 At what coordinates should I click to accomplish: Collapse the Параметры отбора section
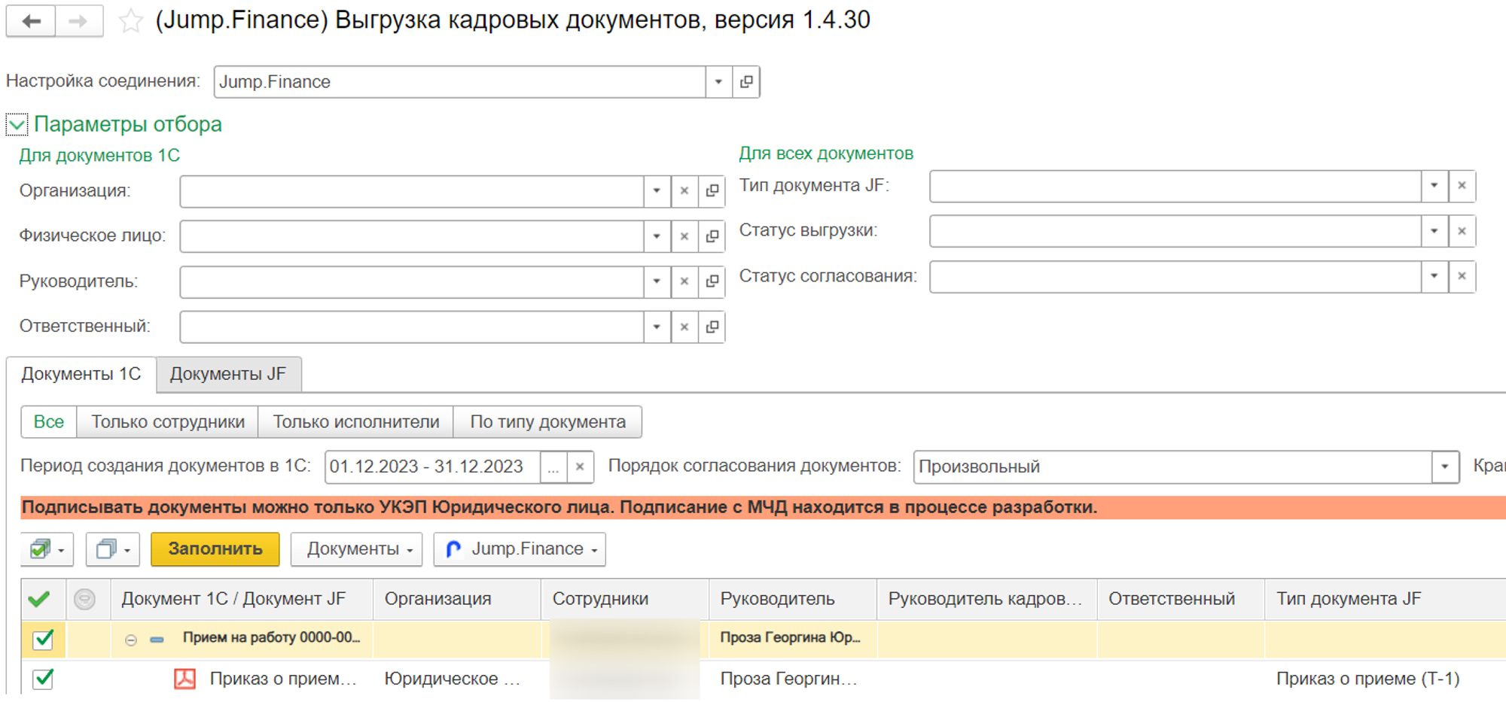tap(17, 125)
